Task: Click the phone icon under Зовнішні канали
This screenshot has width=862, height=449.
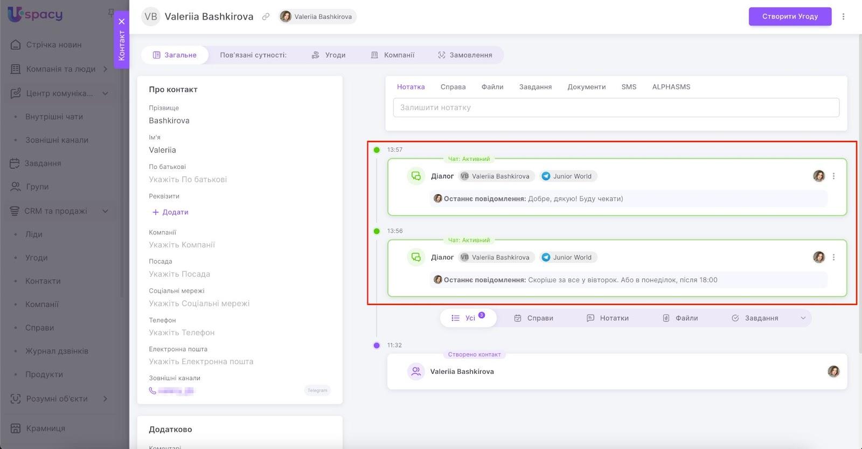Action: coord(153,391)
